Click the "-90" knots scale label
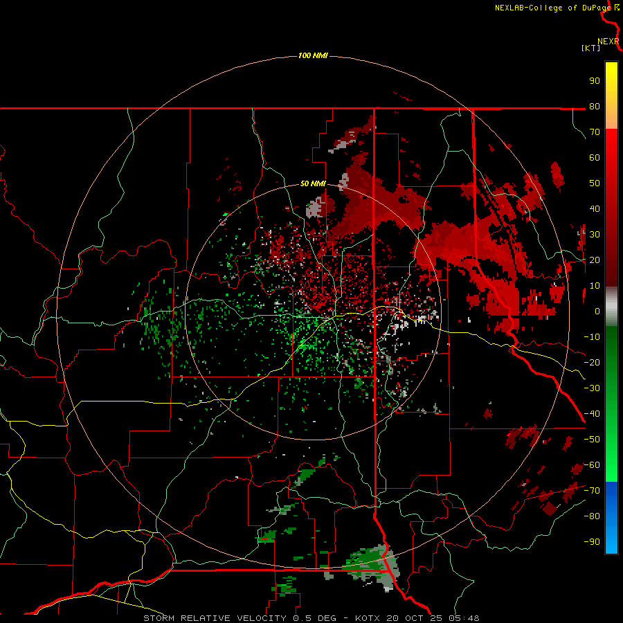 pos(592,542)
